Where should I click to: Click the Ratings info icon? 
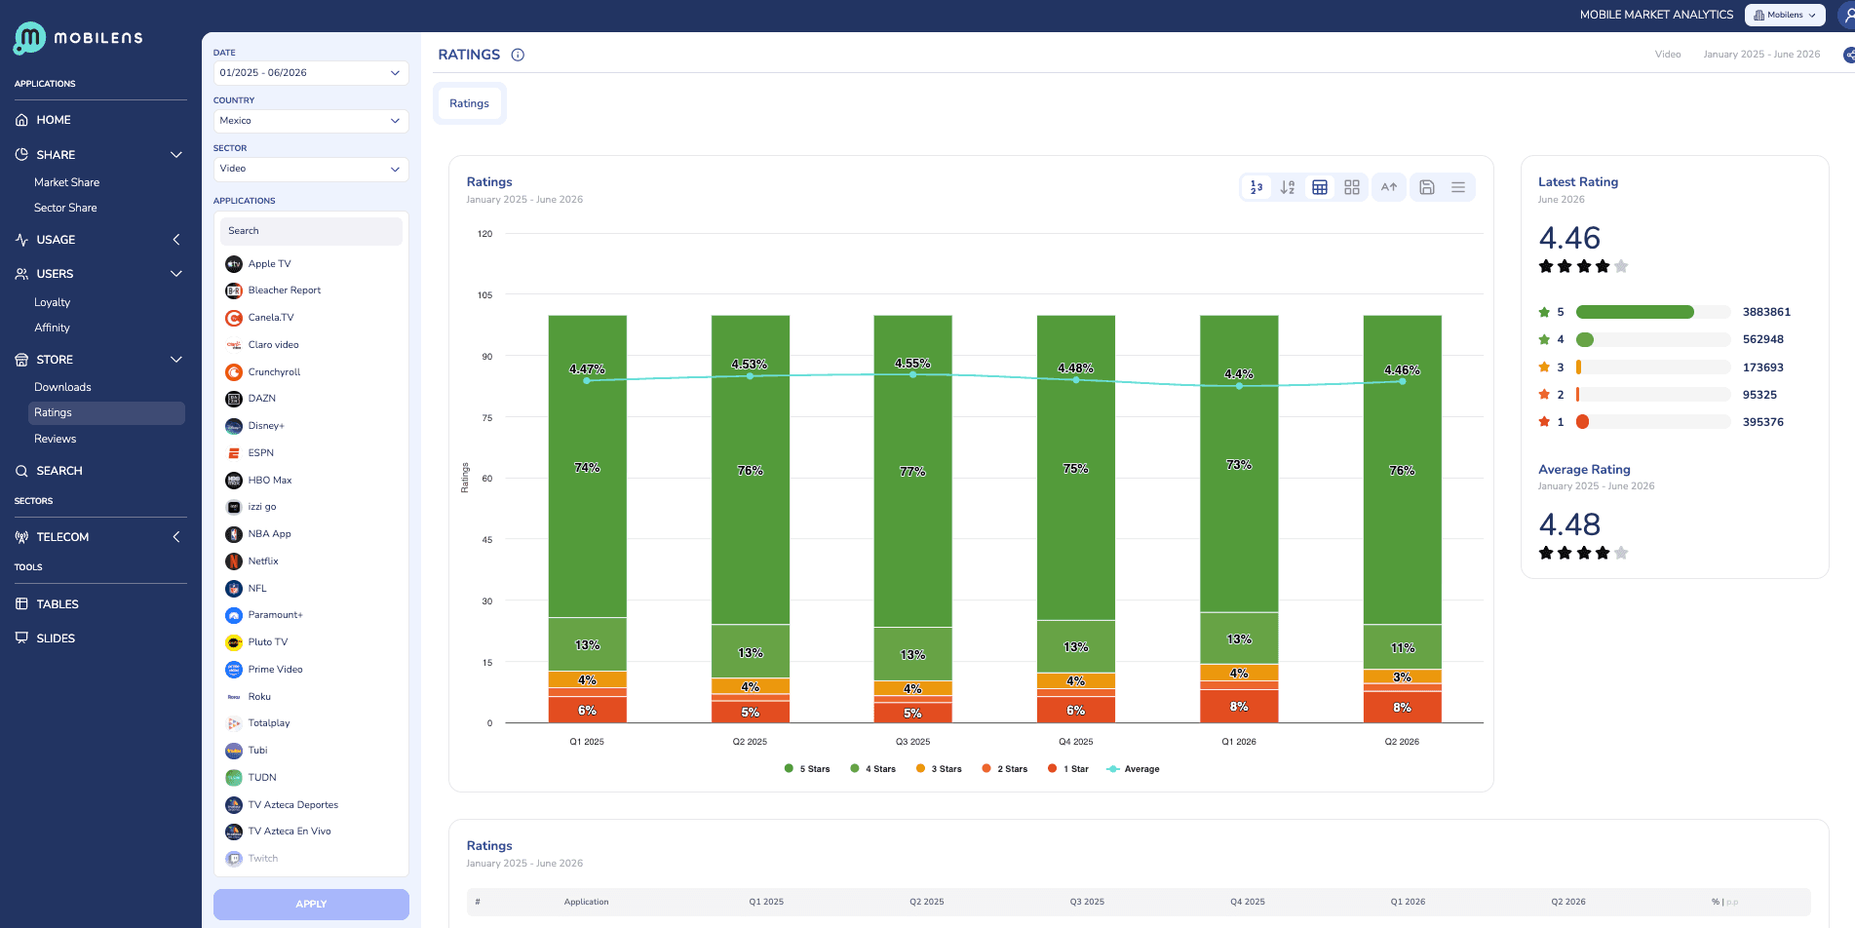point(518,55)
